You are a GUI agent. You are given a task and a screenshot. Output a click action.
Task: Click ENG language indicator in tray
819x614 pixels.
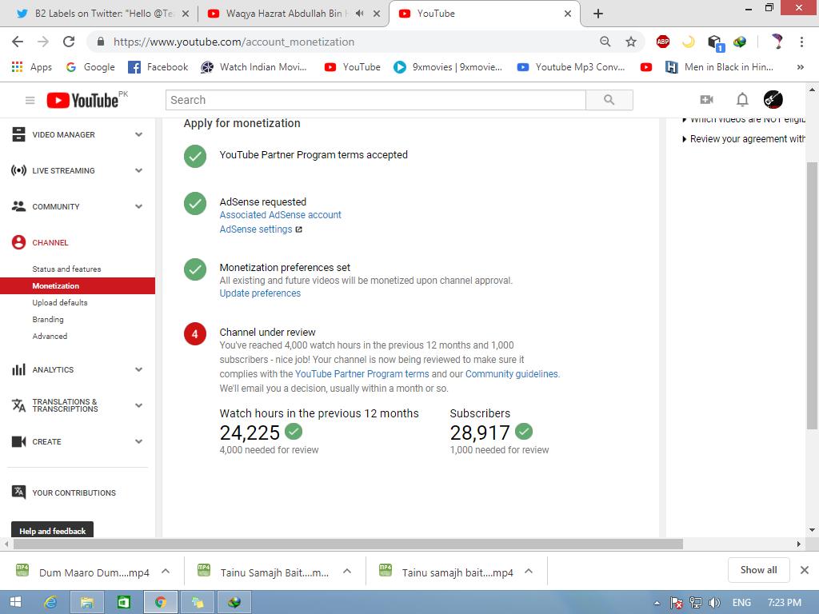(741, 603)
